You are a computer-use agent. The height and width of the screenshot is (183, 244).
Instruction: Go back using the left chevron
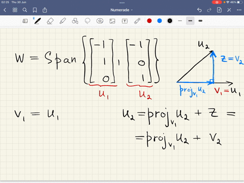click(x=5, y=10)
